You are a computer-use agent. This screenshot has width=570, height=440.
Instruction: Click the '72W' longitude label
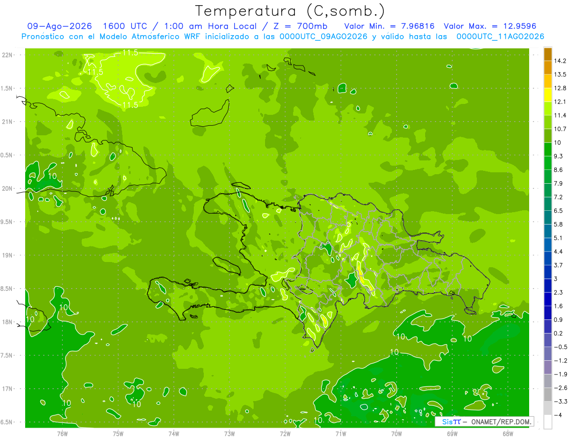click(x=285, y=434)
